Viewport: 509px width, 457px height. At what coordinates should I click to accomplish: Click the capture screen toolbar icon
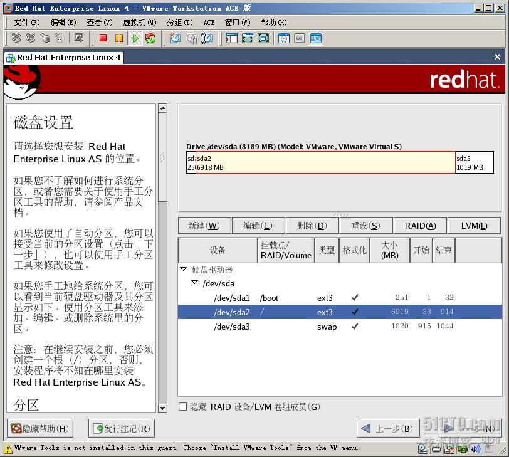(79, 38)
